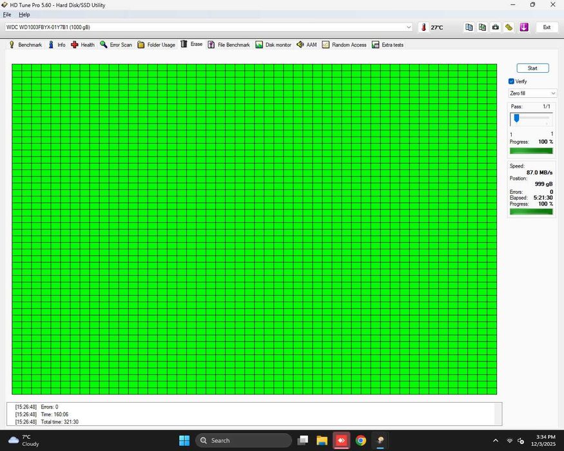The height and width of the screenshot is (451, 564).
Task: Open the WDC drive selection dropdown
Action: coord(208,27)
